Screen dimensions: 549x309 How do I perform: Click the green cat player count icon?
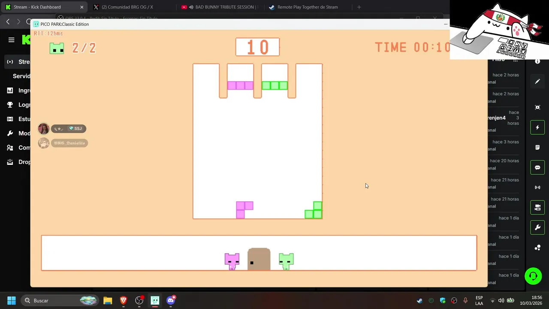[57, 48]
